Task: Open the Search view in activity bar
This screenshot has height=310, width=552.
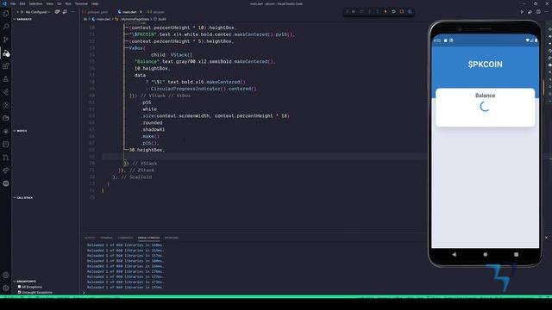Action: pyautogui.click(x=6, y=27)
